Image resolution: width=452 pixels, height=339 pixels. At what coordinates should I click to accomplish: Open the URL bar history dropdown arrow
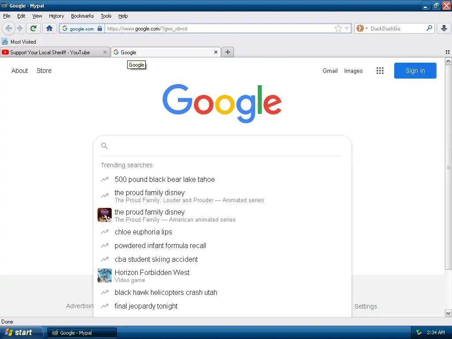pyautogui.click(x=347, y=28)
